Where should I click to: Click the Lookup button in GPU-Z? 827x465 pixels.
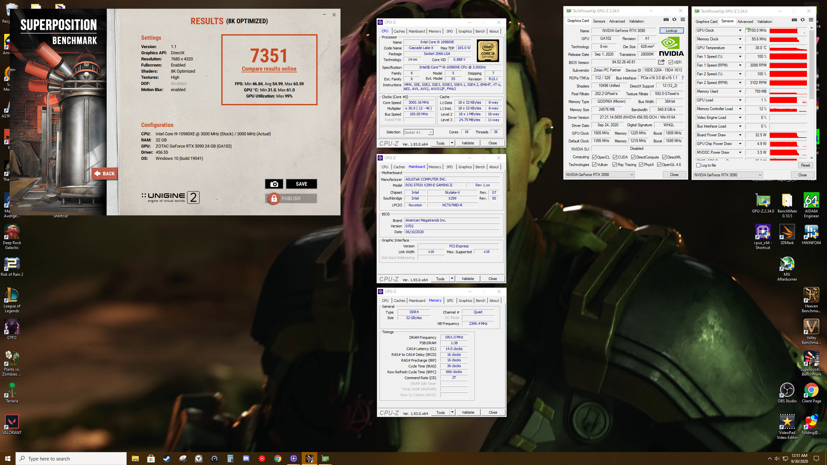[x=671, y=31]
